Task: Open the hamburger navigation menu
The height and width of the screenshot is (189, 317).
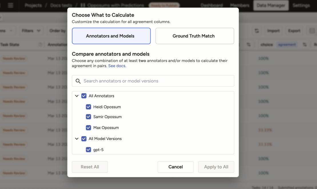Action: pos(11,5)
